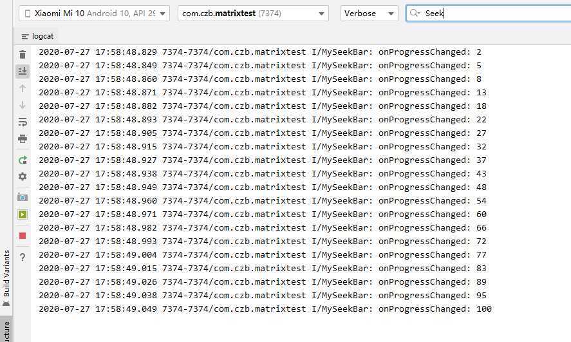Select log line onProgressChanged: 100
Screen dimensions: 571x342
tap(265, 309)
